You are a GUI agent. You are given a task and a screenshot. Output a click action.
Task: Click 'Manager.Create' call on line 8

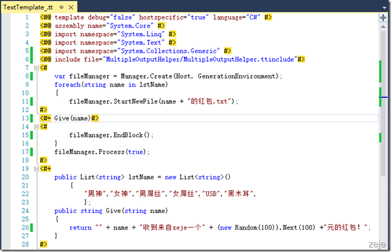pyautogui.click(x=146, y=76)
